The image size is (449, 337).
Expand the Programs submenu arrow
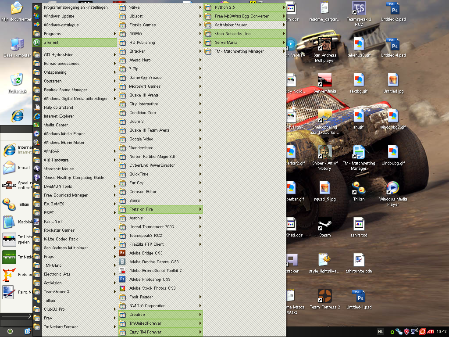(114, 33)
